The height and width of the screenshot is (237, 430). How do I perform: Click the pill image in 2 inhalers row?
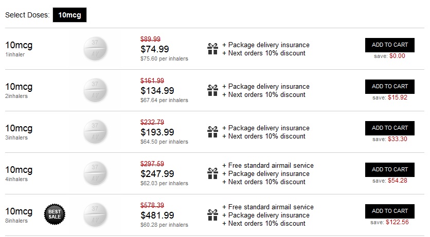click(95, 90)
